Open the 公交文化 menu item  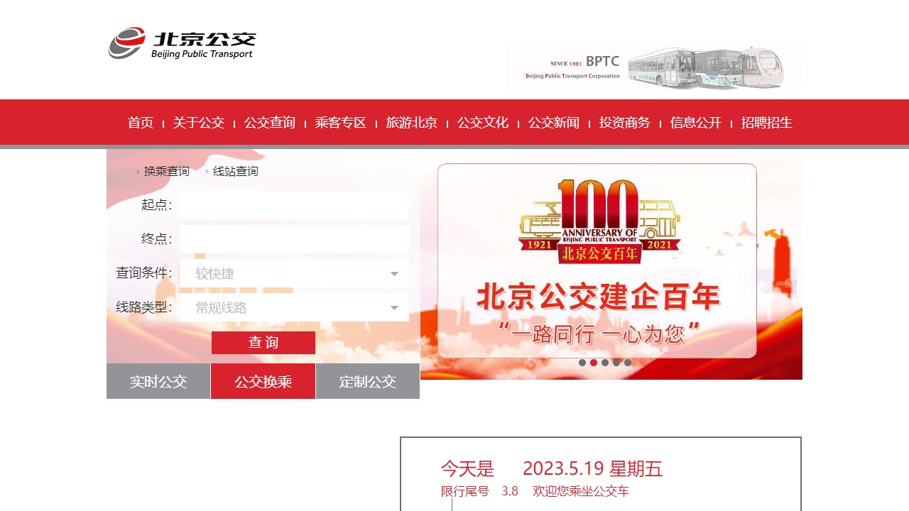coord(483,123)
